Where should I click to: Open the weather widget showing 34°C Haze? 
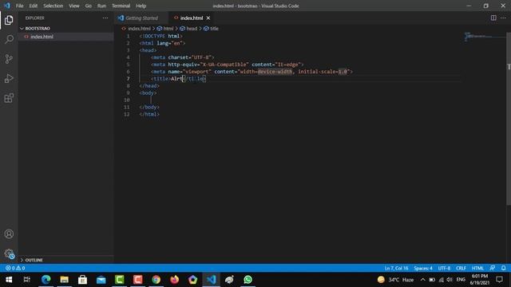pos(395,280)
